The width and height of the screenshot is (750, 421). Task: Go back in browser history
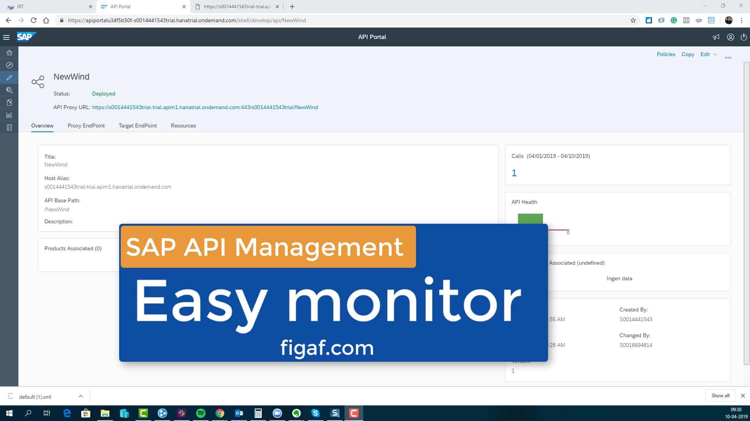(9, 20)
